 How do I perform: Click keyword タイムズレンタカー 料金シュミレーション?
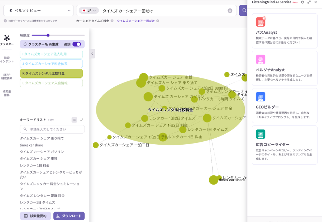49,186
